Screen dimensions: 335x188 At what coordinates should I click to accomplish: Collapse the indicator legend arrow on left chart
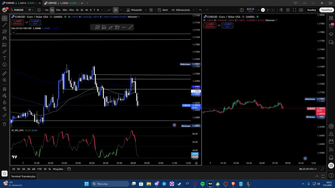(13, 33)
